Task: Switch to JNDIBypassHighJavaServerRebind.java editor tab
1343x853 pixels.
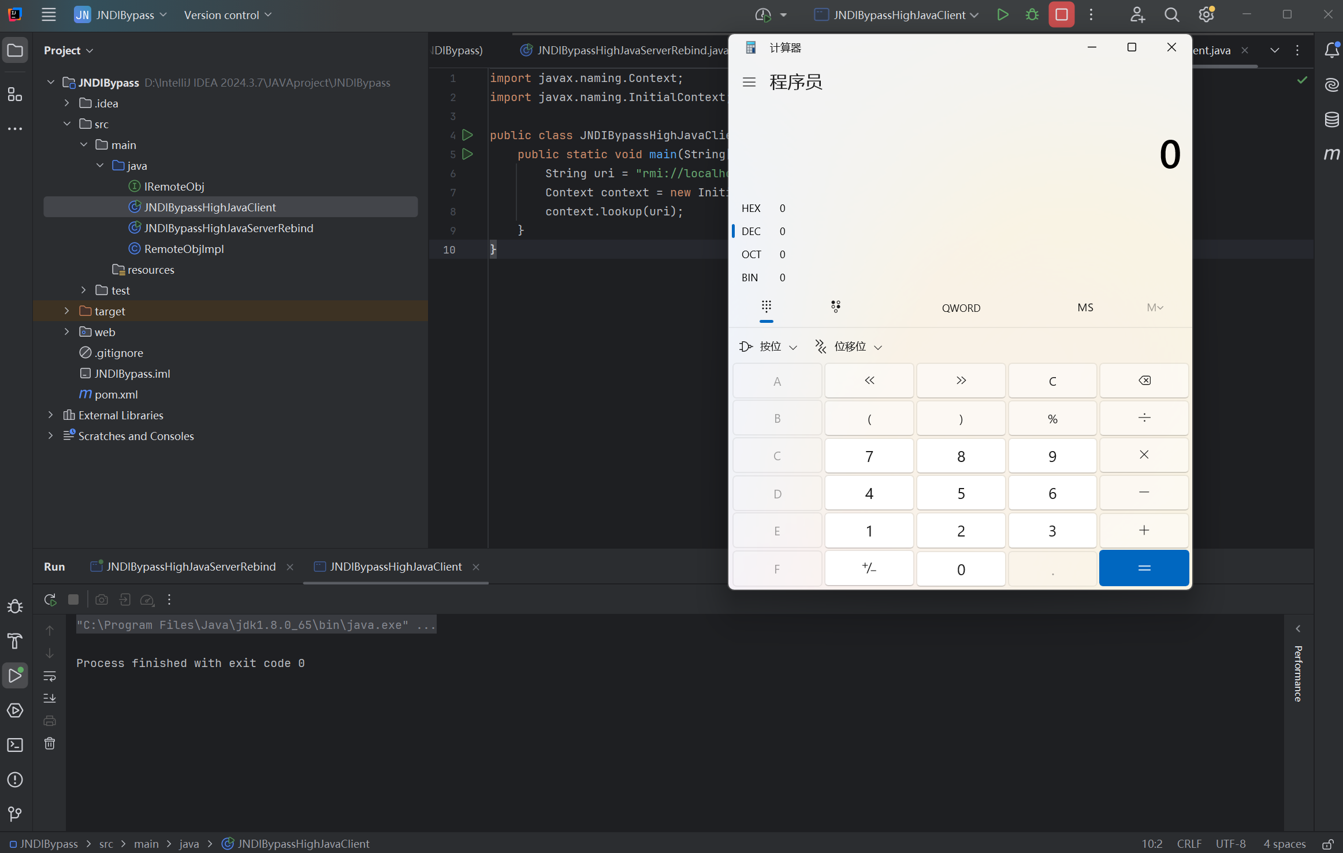Action: coord(625,51)
